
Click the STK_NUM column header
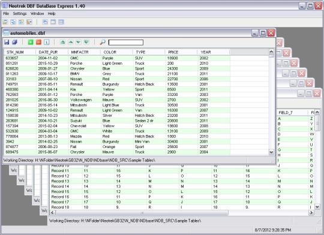tap(20, 52)
